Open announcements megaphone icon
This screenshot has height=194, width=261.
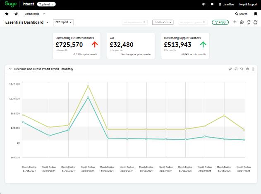tap(204, 4)
